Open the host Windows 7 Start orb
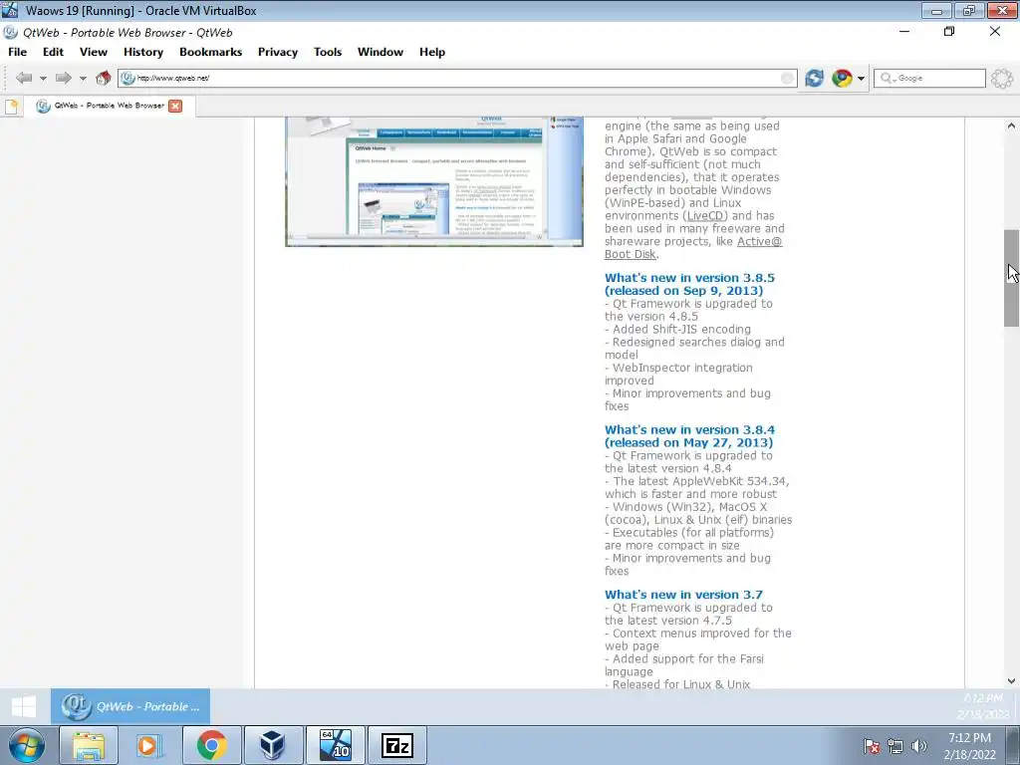This screenshot has height=765, width=1020. (26, 746)
